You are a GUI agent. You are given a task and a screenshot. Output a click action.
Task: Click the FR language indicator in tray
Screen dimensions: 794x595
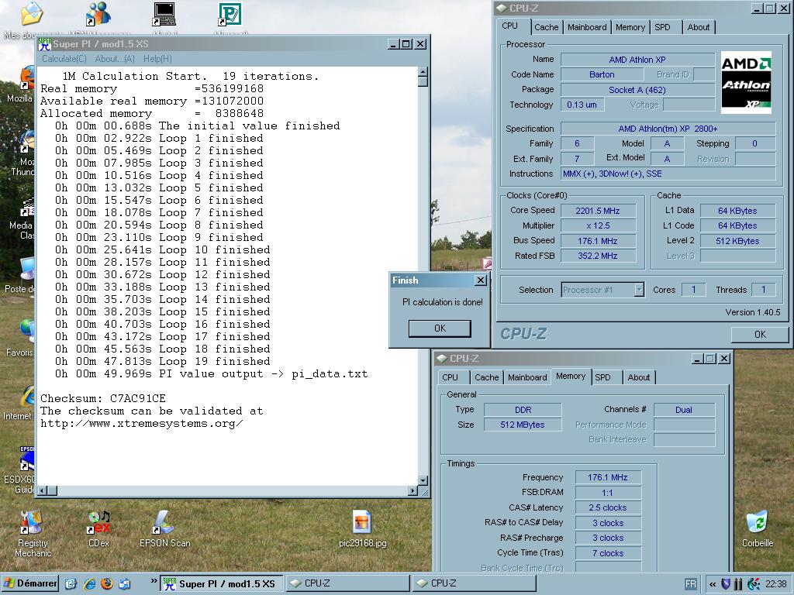pos(691,584)
